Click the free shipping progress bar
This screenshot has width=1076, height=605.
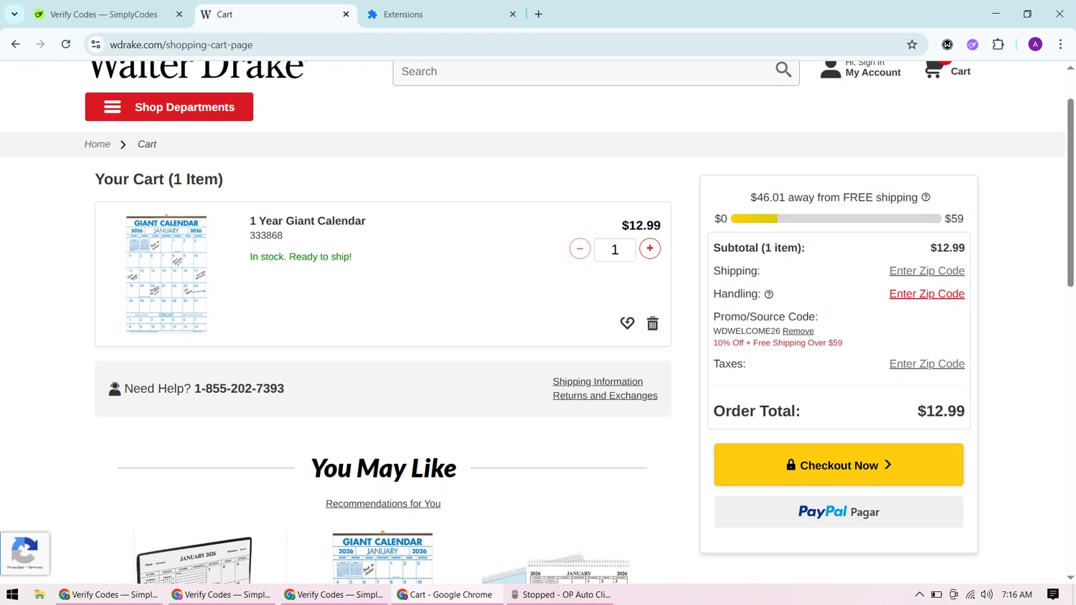click(836, 219)
